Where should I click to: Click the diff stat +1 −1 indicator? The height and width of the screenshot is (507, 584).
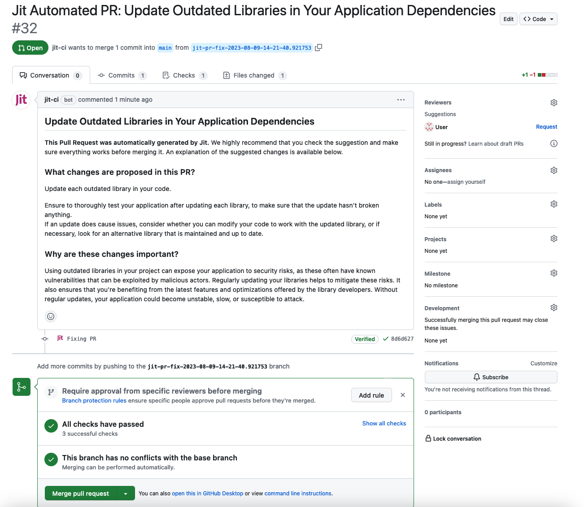540,75
